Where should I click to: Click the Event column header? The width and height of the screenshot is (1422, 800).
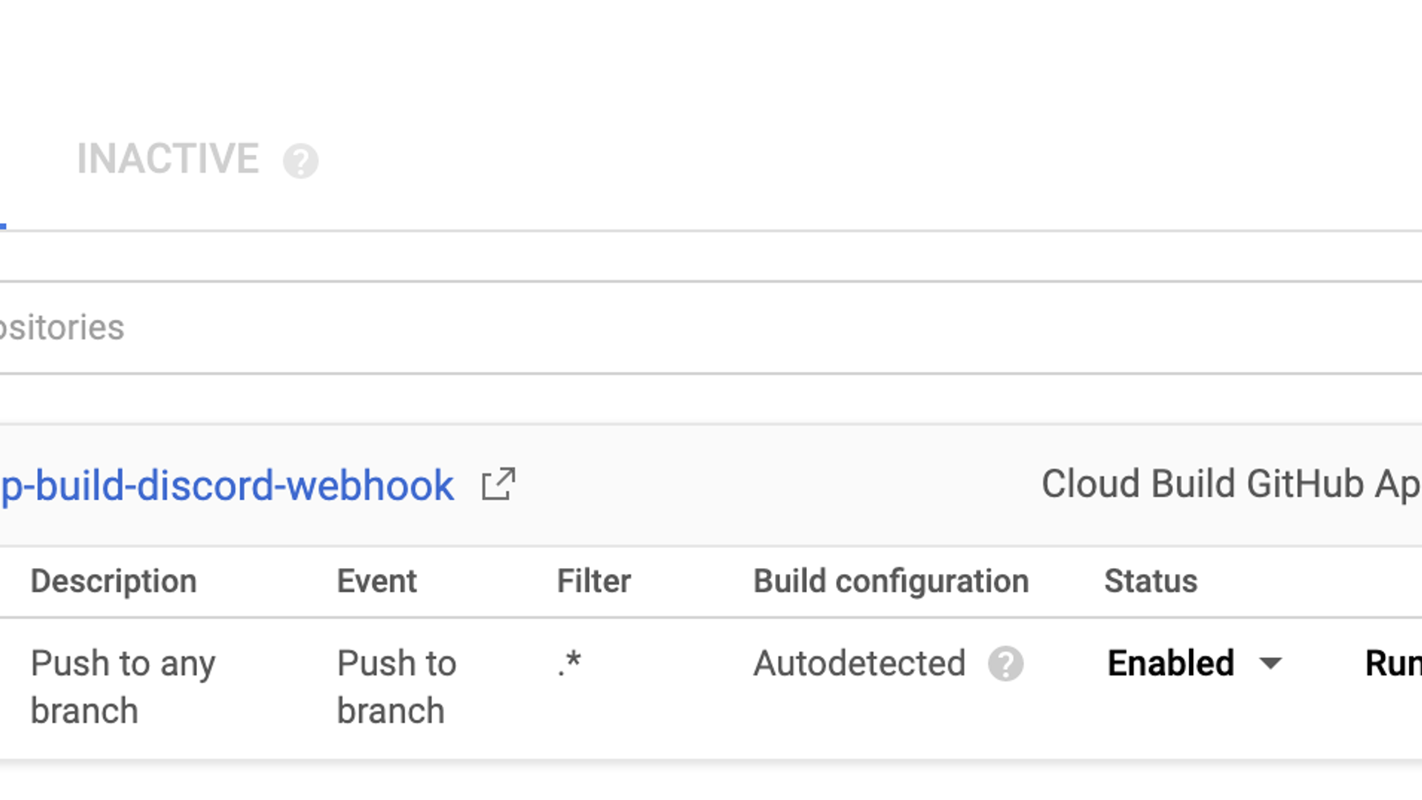click(x=376, y=581)
